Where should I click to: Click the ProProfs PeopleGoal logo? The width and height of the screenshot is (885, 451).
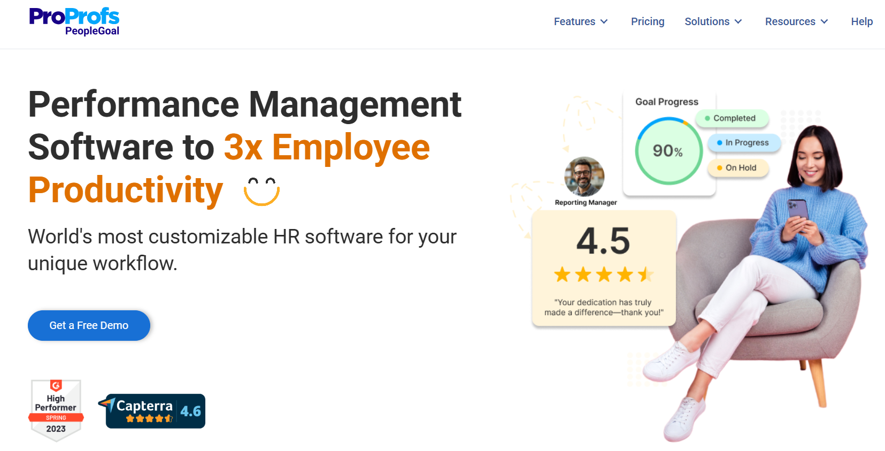[x=74, y=22]
